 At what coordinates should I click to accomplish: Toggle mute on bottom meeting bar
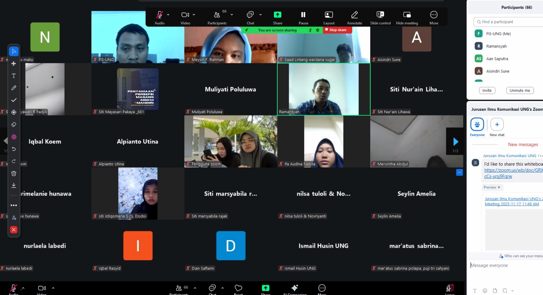pos(13,289)
